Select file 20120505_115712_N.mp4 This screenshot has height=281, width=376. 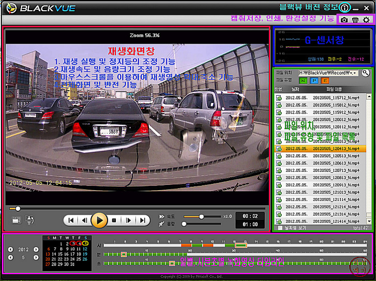(x=320, y=98)
